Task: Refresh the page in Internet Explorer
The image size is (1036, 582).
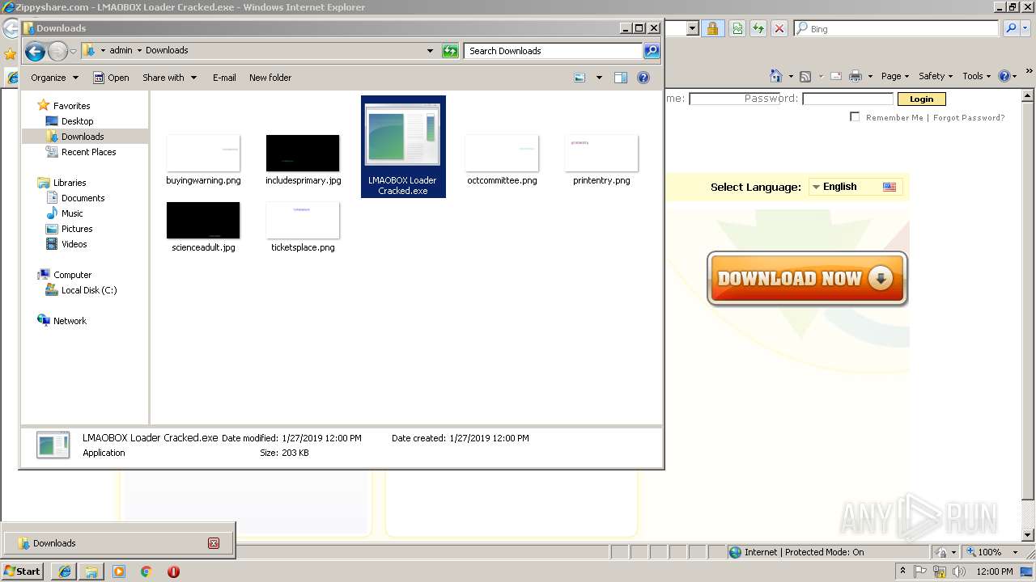Action: pyautogui.click(x=758, y=28)
